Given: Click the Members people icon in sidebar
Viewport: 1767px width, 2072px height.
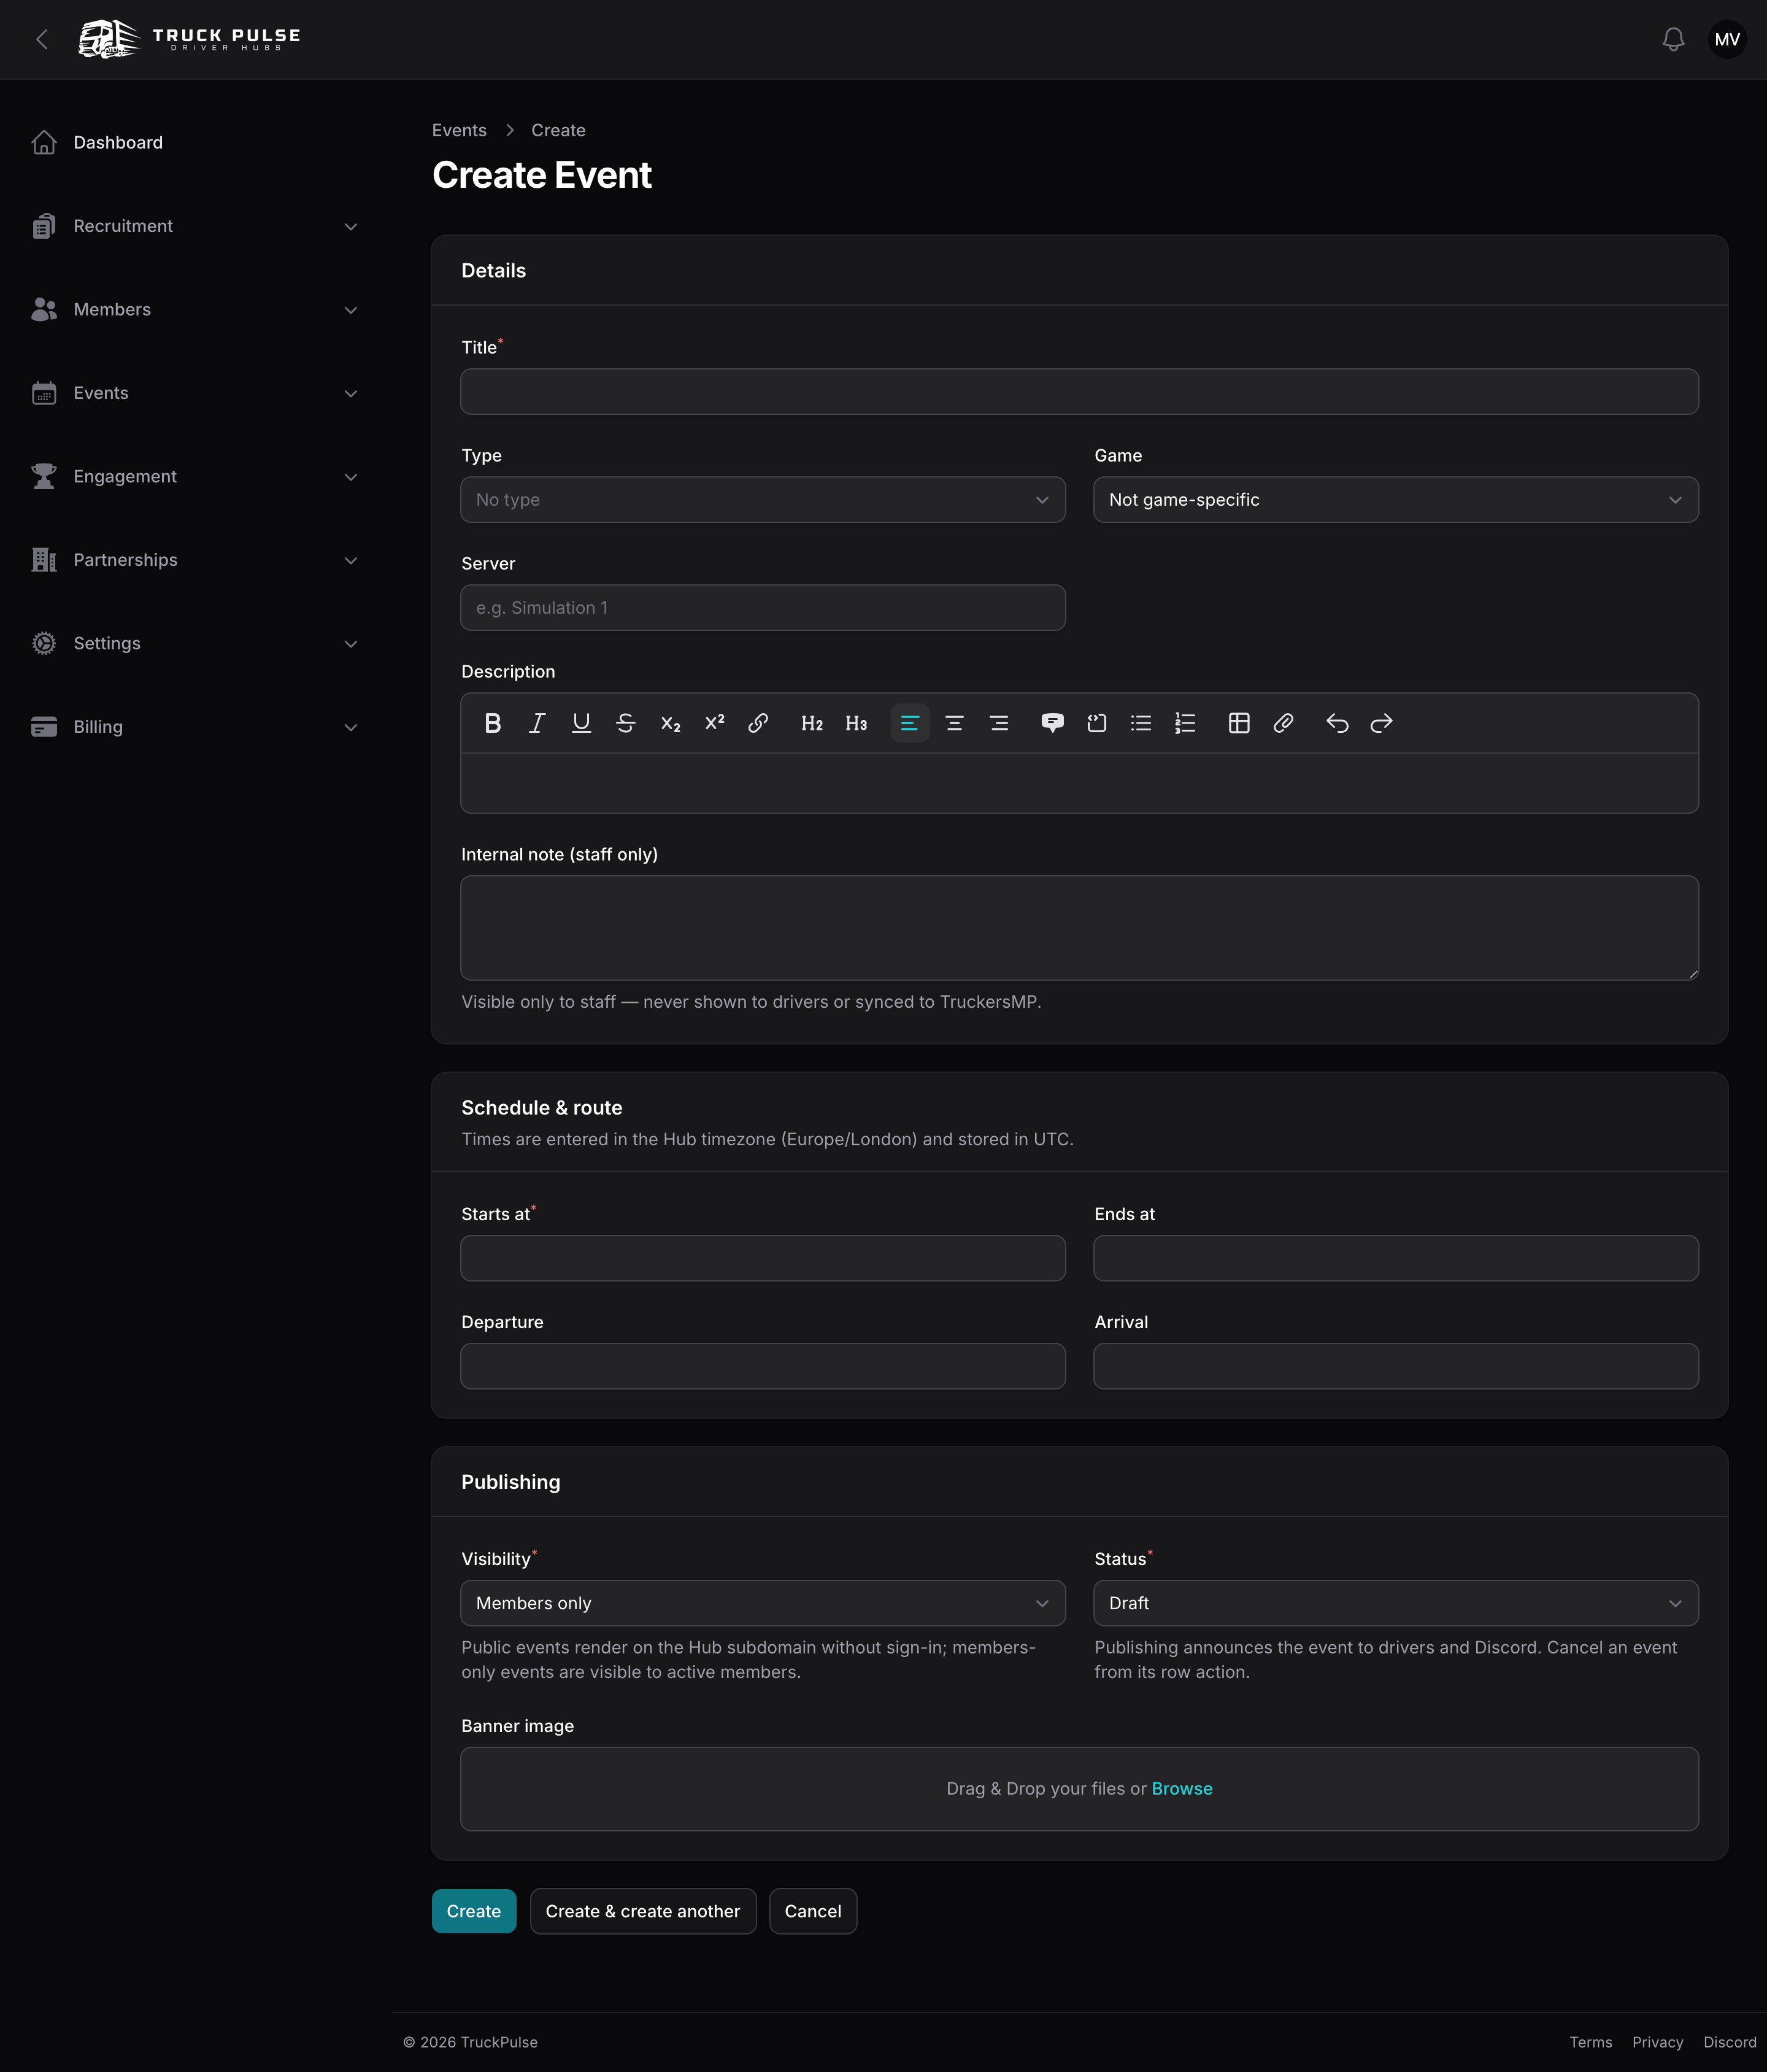Looking at the screenshot, I should [x=44, y=309].
